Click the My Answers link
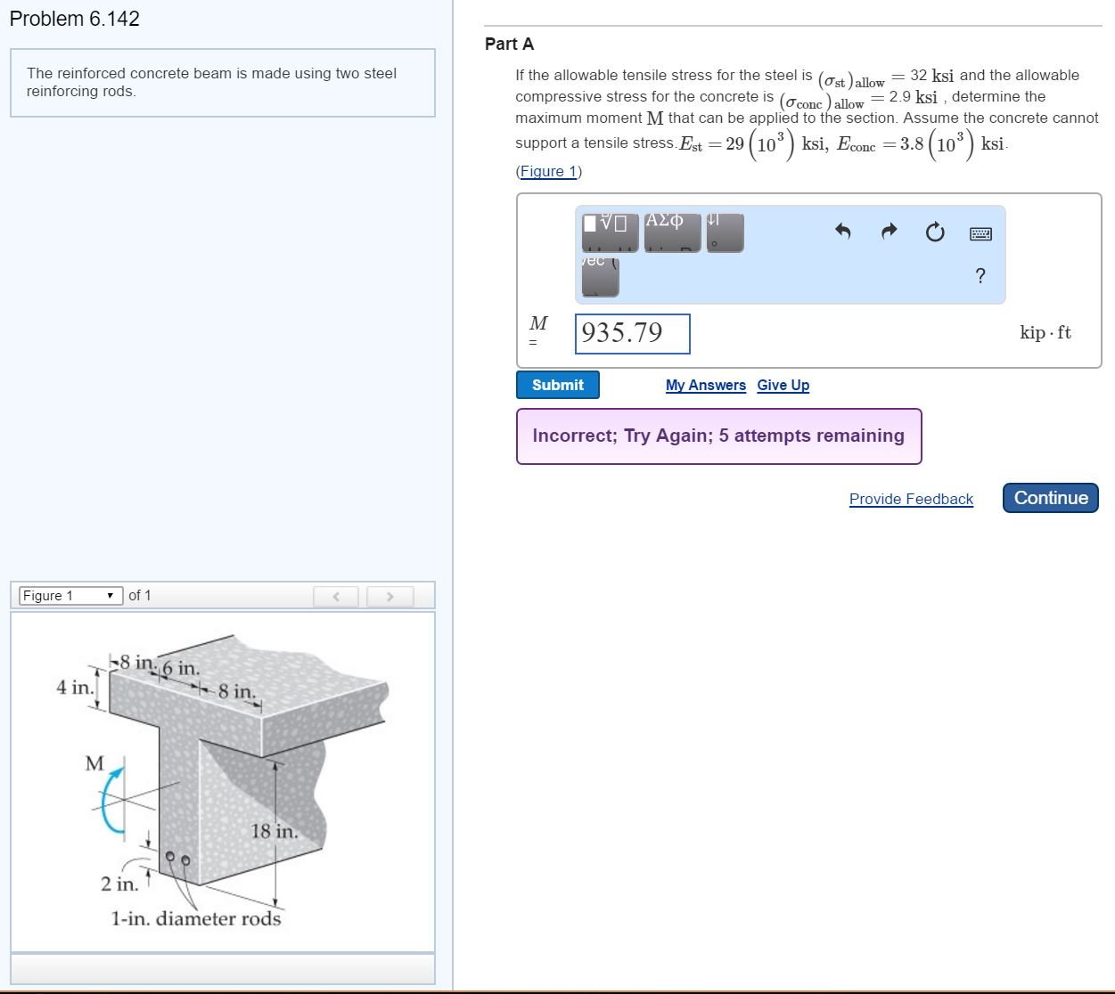Viewport: 1115px width, 994px height. (x=705, y=385)
